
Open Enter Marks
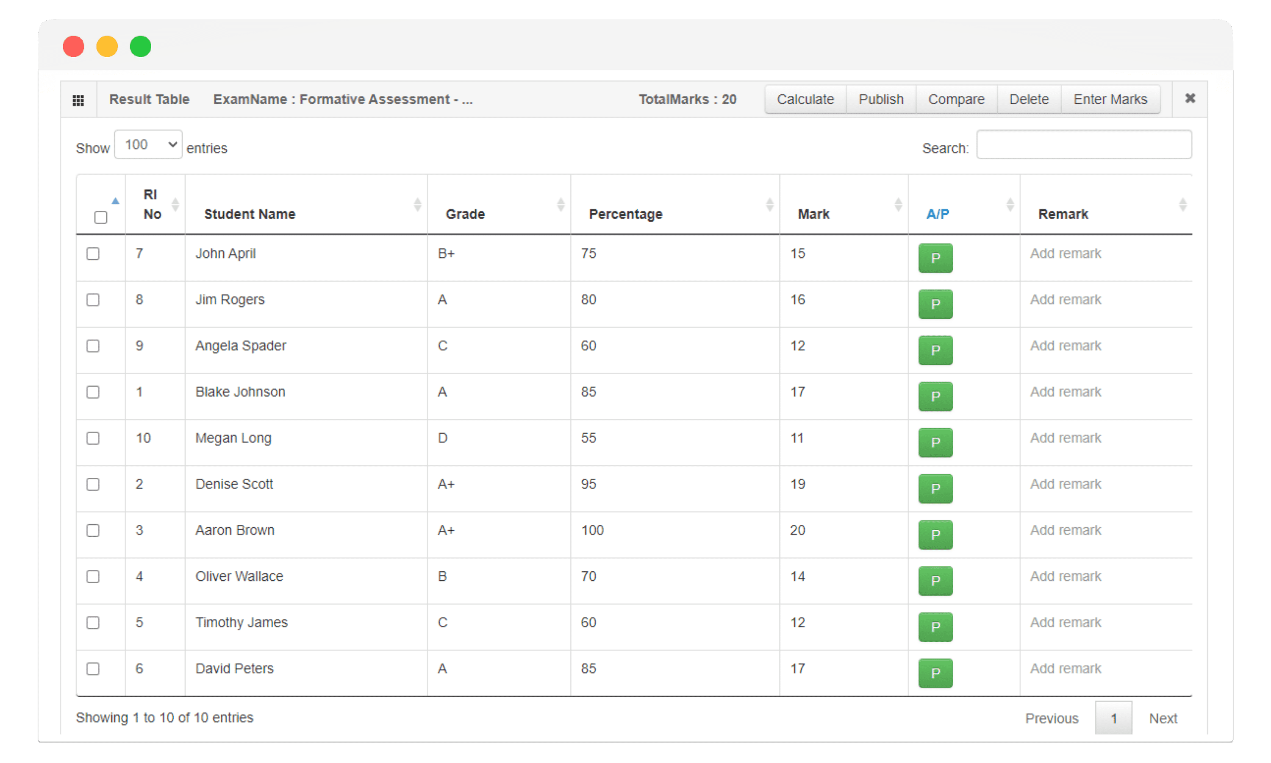[1110, 99]
